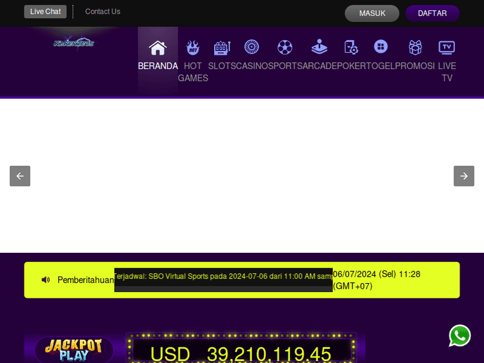Open the Sports soccer ball icon
484x363 pixels.
click(x=285, y=48)
